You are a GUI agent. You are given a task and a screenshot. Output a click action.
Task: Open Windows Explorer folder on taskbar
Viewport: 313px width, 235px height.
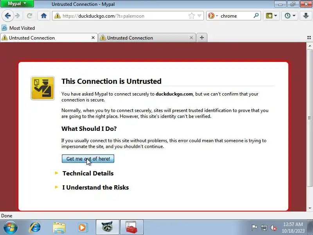pyautogui.click(x=59, y=228)
